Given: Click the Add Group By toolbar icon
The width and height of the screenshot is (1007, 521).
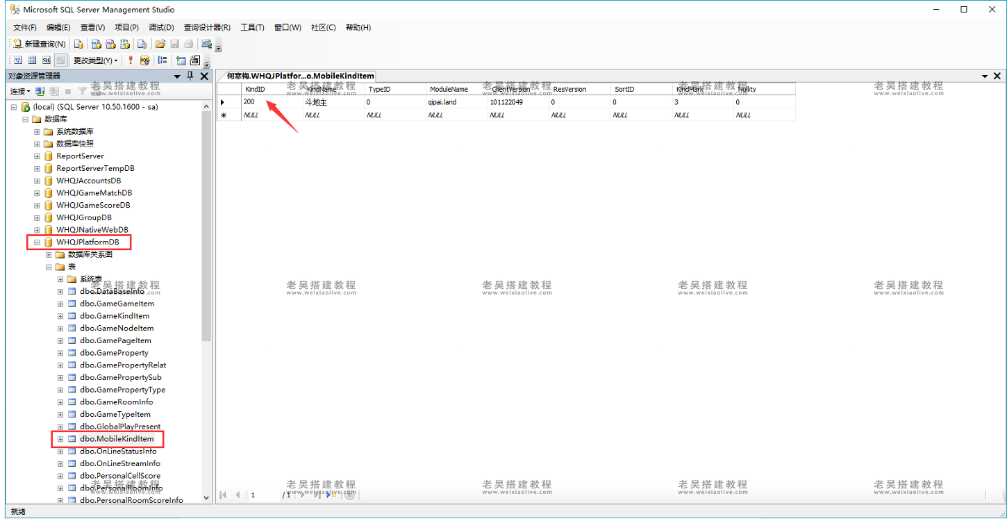Looking at the screenshot, I should click(163, 60).
